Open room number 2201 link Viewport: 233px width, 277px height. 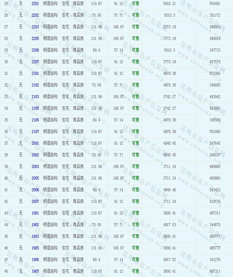(x=35, y=3)
